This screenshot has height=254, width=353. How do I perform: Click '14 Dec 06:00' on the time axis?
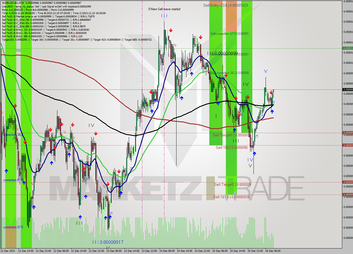[x=167, y=251]
